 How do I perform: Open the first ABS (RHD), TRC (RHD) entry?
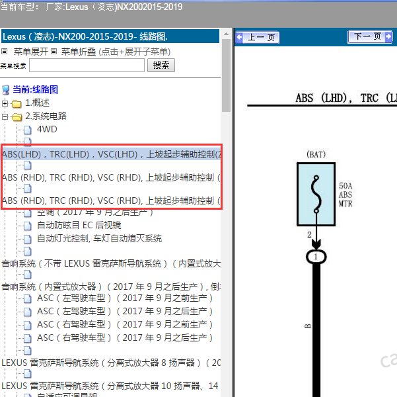tap(112, 177)
